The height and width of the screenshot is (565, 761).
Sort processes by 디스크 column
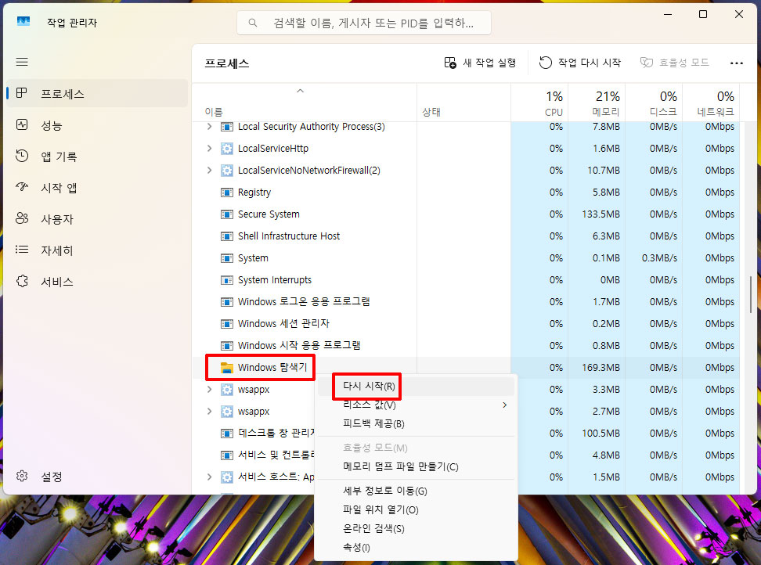tap(654, 103)
